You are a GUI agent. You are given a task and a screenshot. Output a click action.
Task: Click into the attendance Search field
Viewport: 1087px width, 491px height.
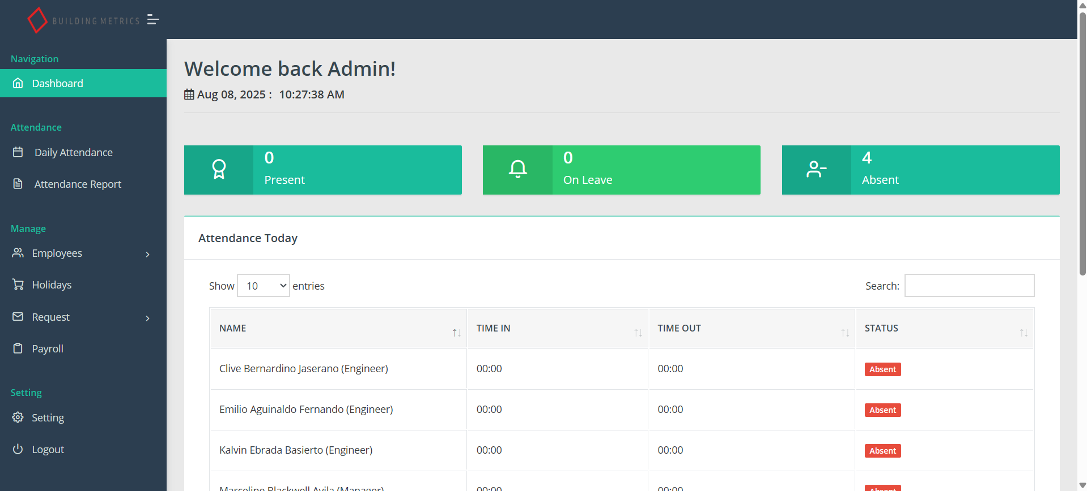969,286
